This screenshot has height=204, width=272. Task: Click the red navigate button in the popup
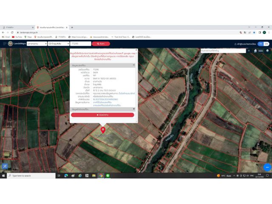click(102, 115)
